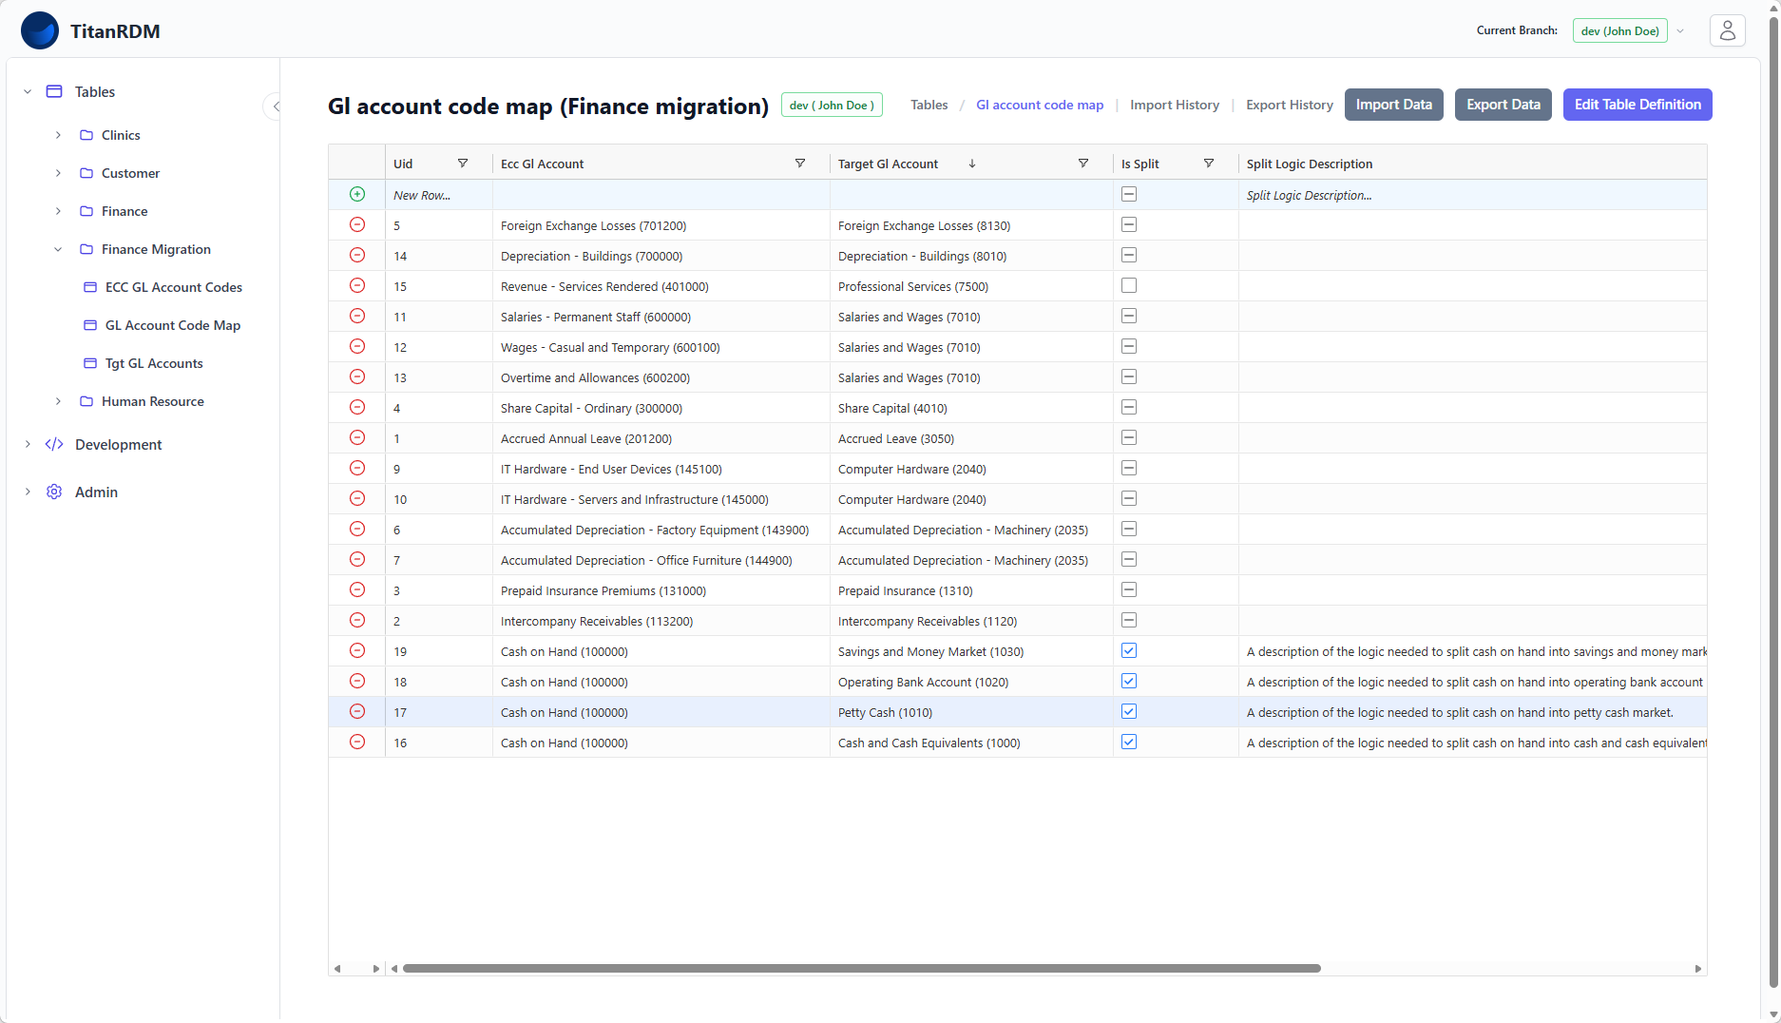The width and height of the screenshot is (1781, 1023).
Task: Expand the Customer folder
Action: pyautogui.click(x=58, y=173)
